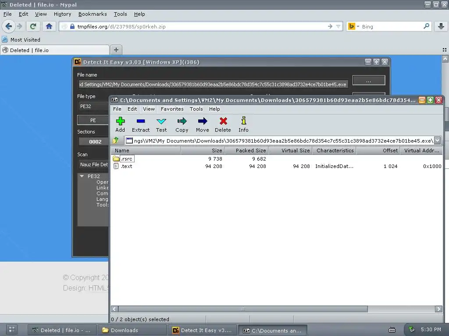Click the horizontal scrollbar left arrow
449x336 pixels.
pyautogui.click(x=114, y=309)
